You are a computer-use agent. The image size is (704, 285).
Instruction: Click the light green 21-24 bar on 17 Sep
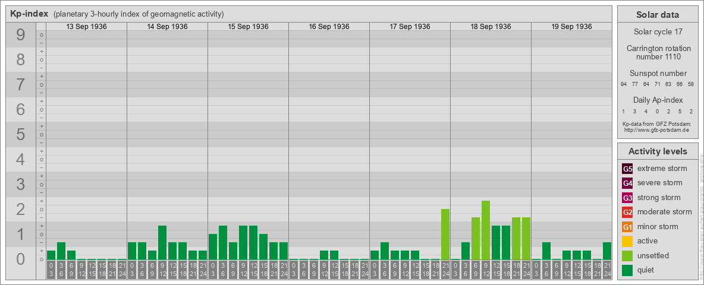click(445, 235)
